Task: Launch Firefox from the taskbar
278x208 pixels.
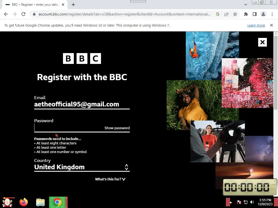Action: click(x=24, y=202)
